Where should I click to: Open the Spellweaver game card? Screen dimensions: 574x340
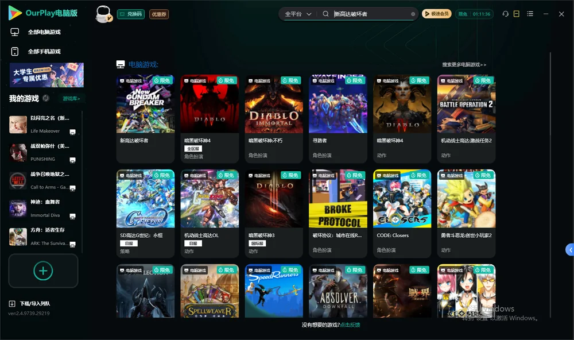tap(210, 291)
